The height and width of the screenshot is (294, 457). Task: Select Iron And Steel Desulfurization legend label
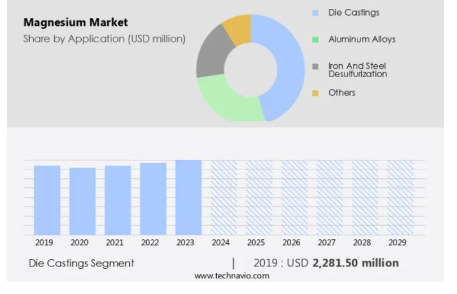click(357, 70)
